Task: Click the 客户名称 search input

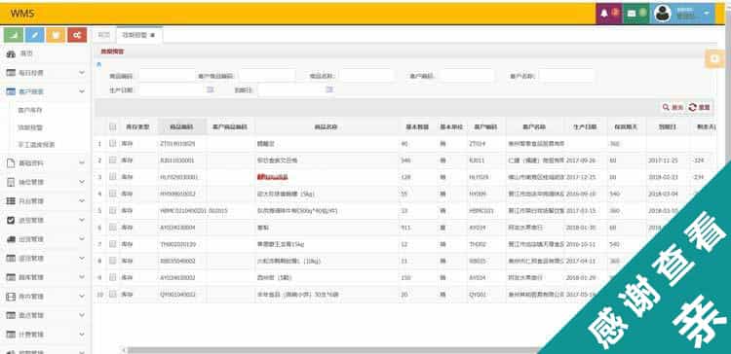Action: pyautogui.click(x=567, y=75)
